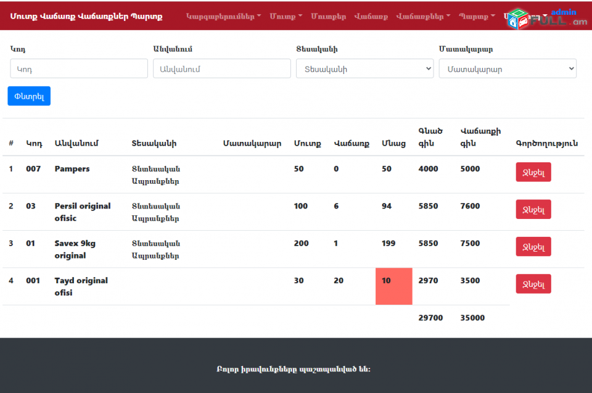Click code cell 001

(33, 280)
